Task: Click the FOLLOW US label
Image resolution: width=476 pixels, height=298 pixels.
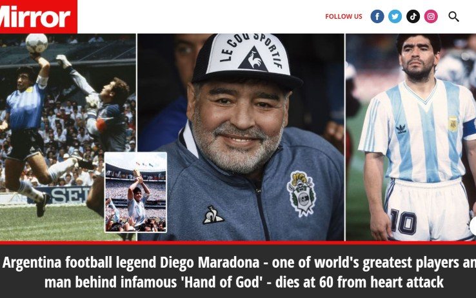Action: [x=344, y=17]
